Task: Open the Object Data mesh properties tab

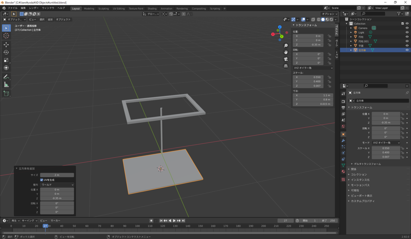Action: click(x=343, y=165)
